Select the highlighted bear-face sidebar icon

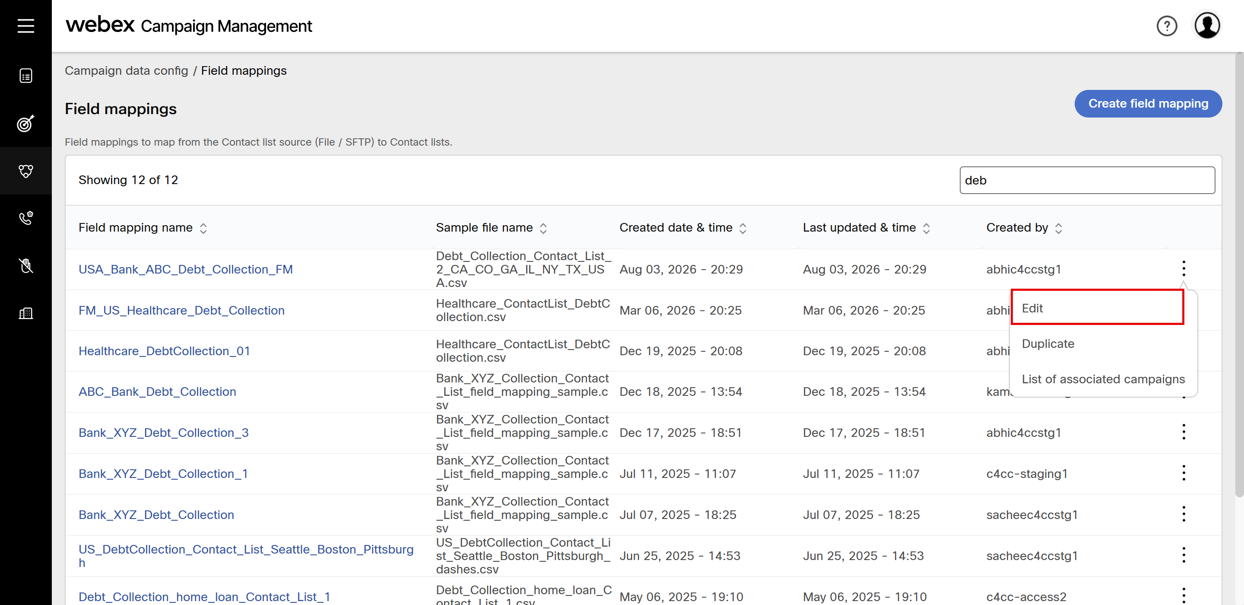(x=25, y=171)
